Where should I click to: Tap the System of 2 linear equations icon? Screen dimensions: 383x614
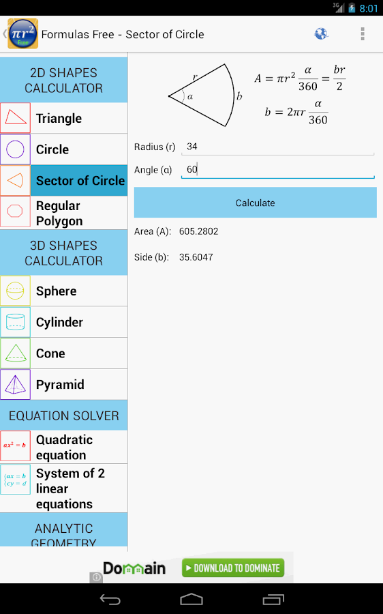tap(15, 480)
